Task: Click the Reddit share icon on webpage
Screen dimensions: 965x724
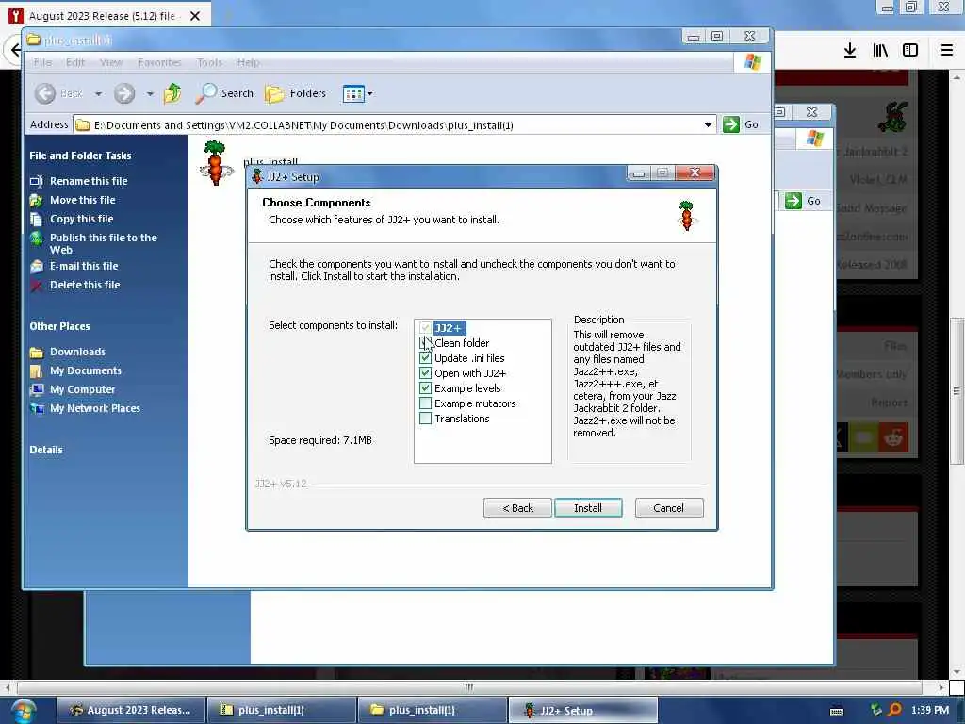Action: click(x=893, y=437)
